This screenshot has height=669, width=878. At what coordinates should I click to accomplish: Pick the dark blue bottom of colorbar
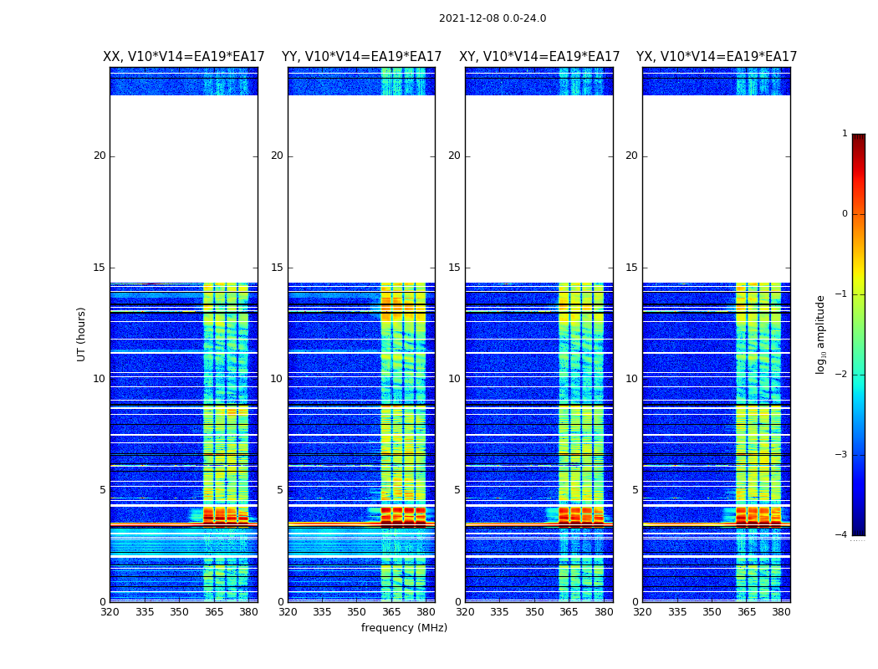pyautogui.click(x=858, y=530)
